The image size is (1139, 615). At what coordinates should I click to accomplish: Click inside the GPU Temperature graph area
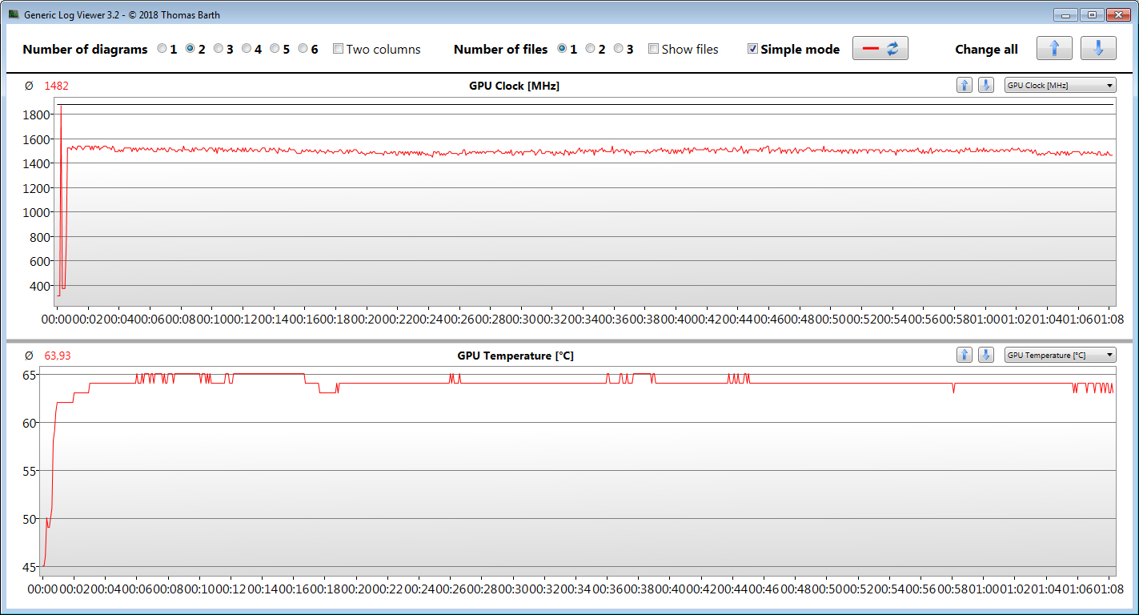(579, 472)
